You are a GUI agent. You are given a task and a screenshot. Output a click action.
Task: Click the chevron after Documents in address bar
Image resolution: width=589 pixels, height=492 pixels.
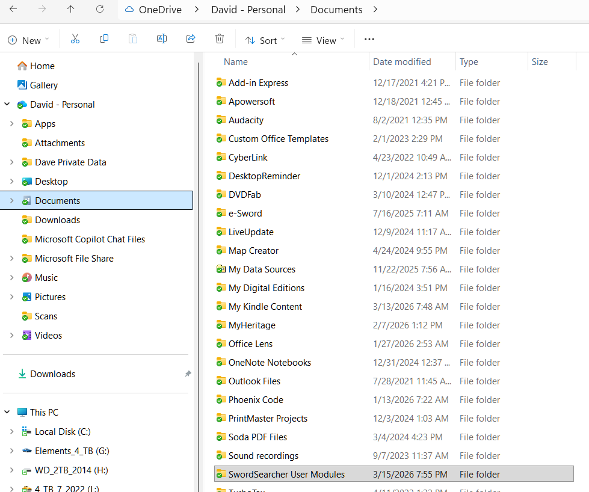point(375,10)
